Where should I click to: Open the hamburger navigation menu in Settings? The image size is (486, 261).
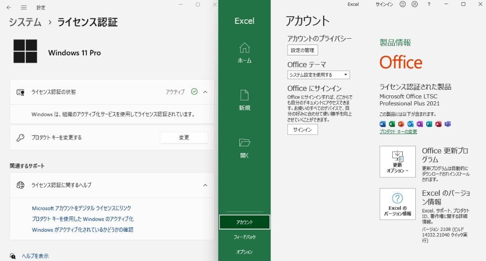[x=23, y=8]
